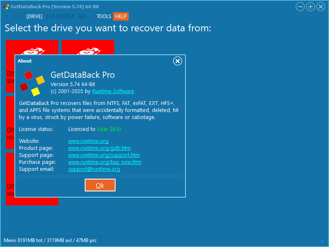
Task: Click the GetDataBack Pro logo in About dialog
Action: (32, 84)
